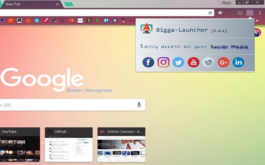Open the Bootstrap B bookmark
This screenshot has width=265, height=165.
pyautogui.click(x=115, y=21)
